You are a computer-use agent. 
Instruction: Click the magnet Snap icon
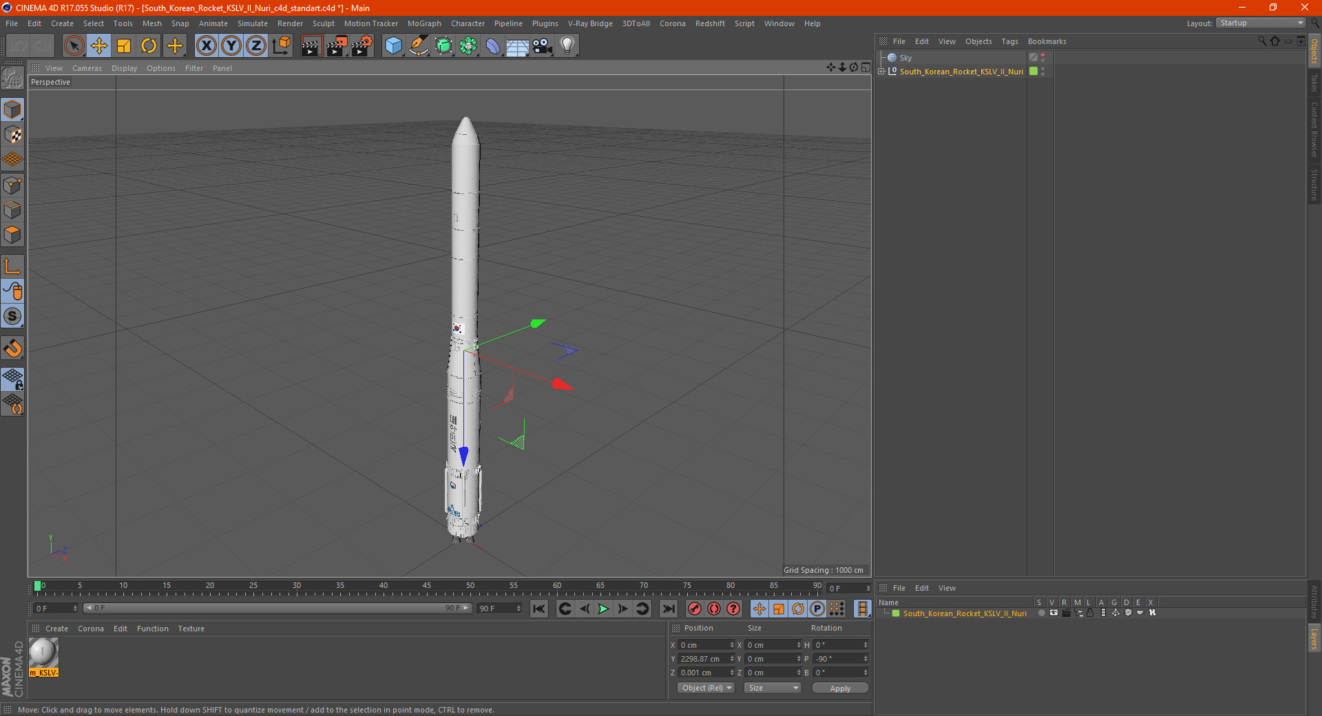click(x=13, y=348)
